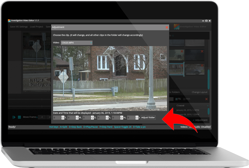Viewport: 249px width, 168px height.
Task: Click the Adjust folder button
Action: pyautogui.click(x=148, y=117)
